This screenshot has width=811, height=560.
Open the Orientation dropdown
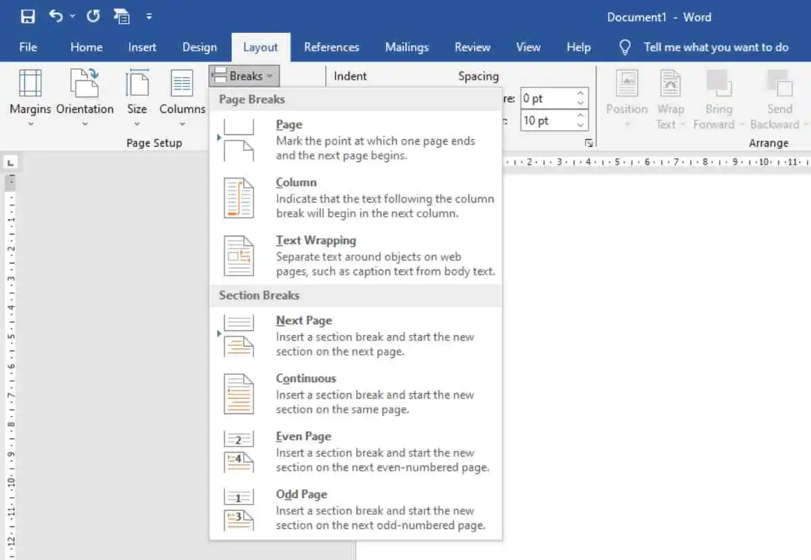click(85, 98)
